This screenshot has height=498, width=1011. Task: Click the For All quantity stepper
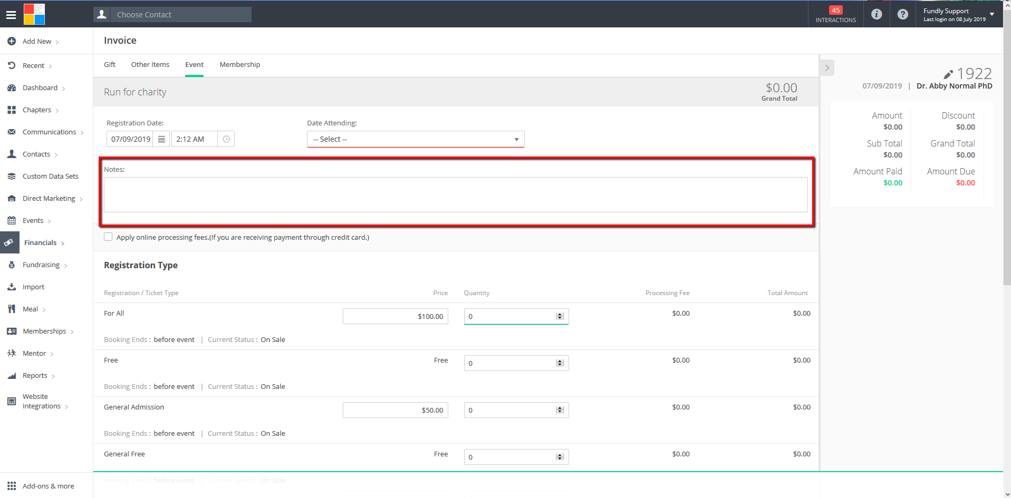pos(560,316)
